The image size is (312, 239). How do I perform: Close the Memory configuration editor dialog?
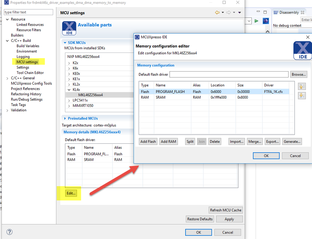click(308, 37)
